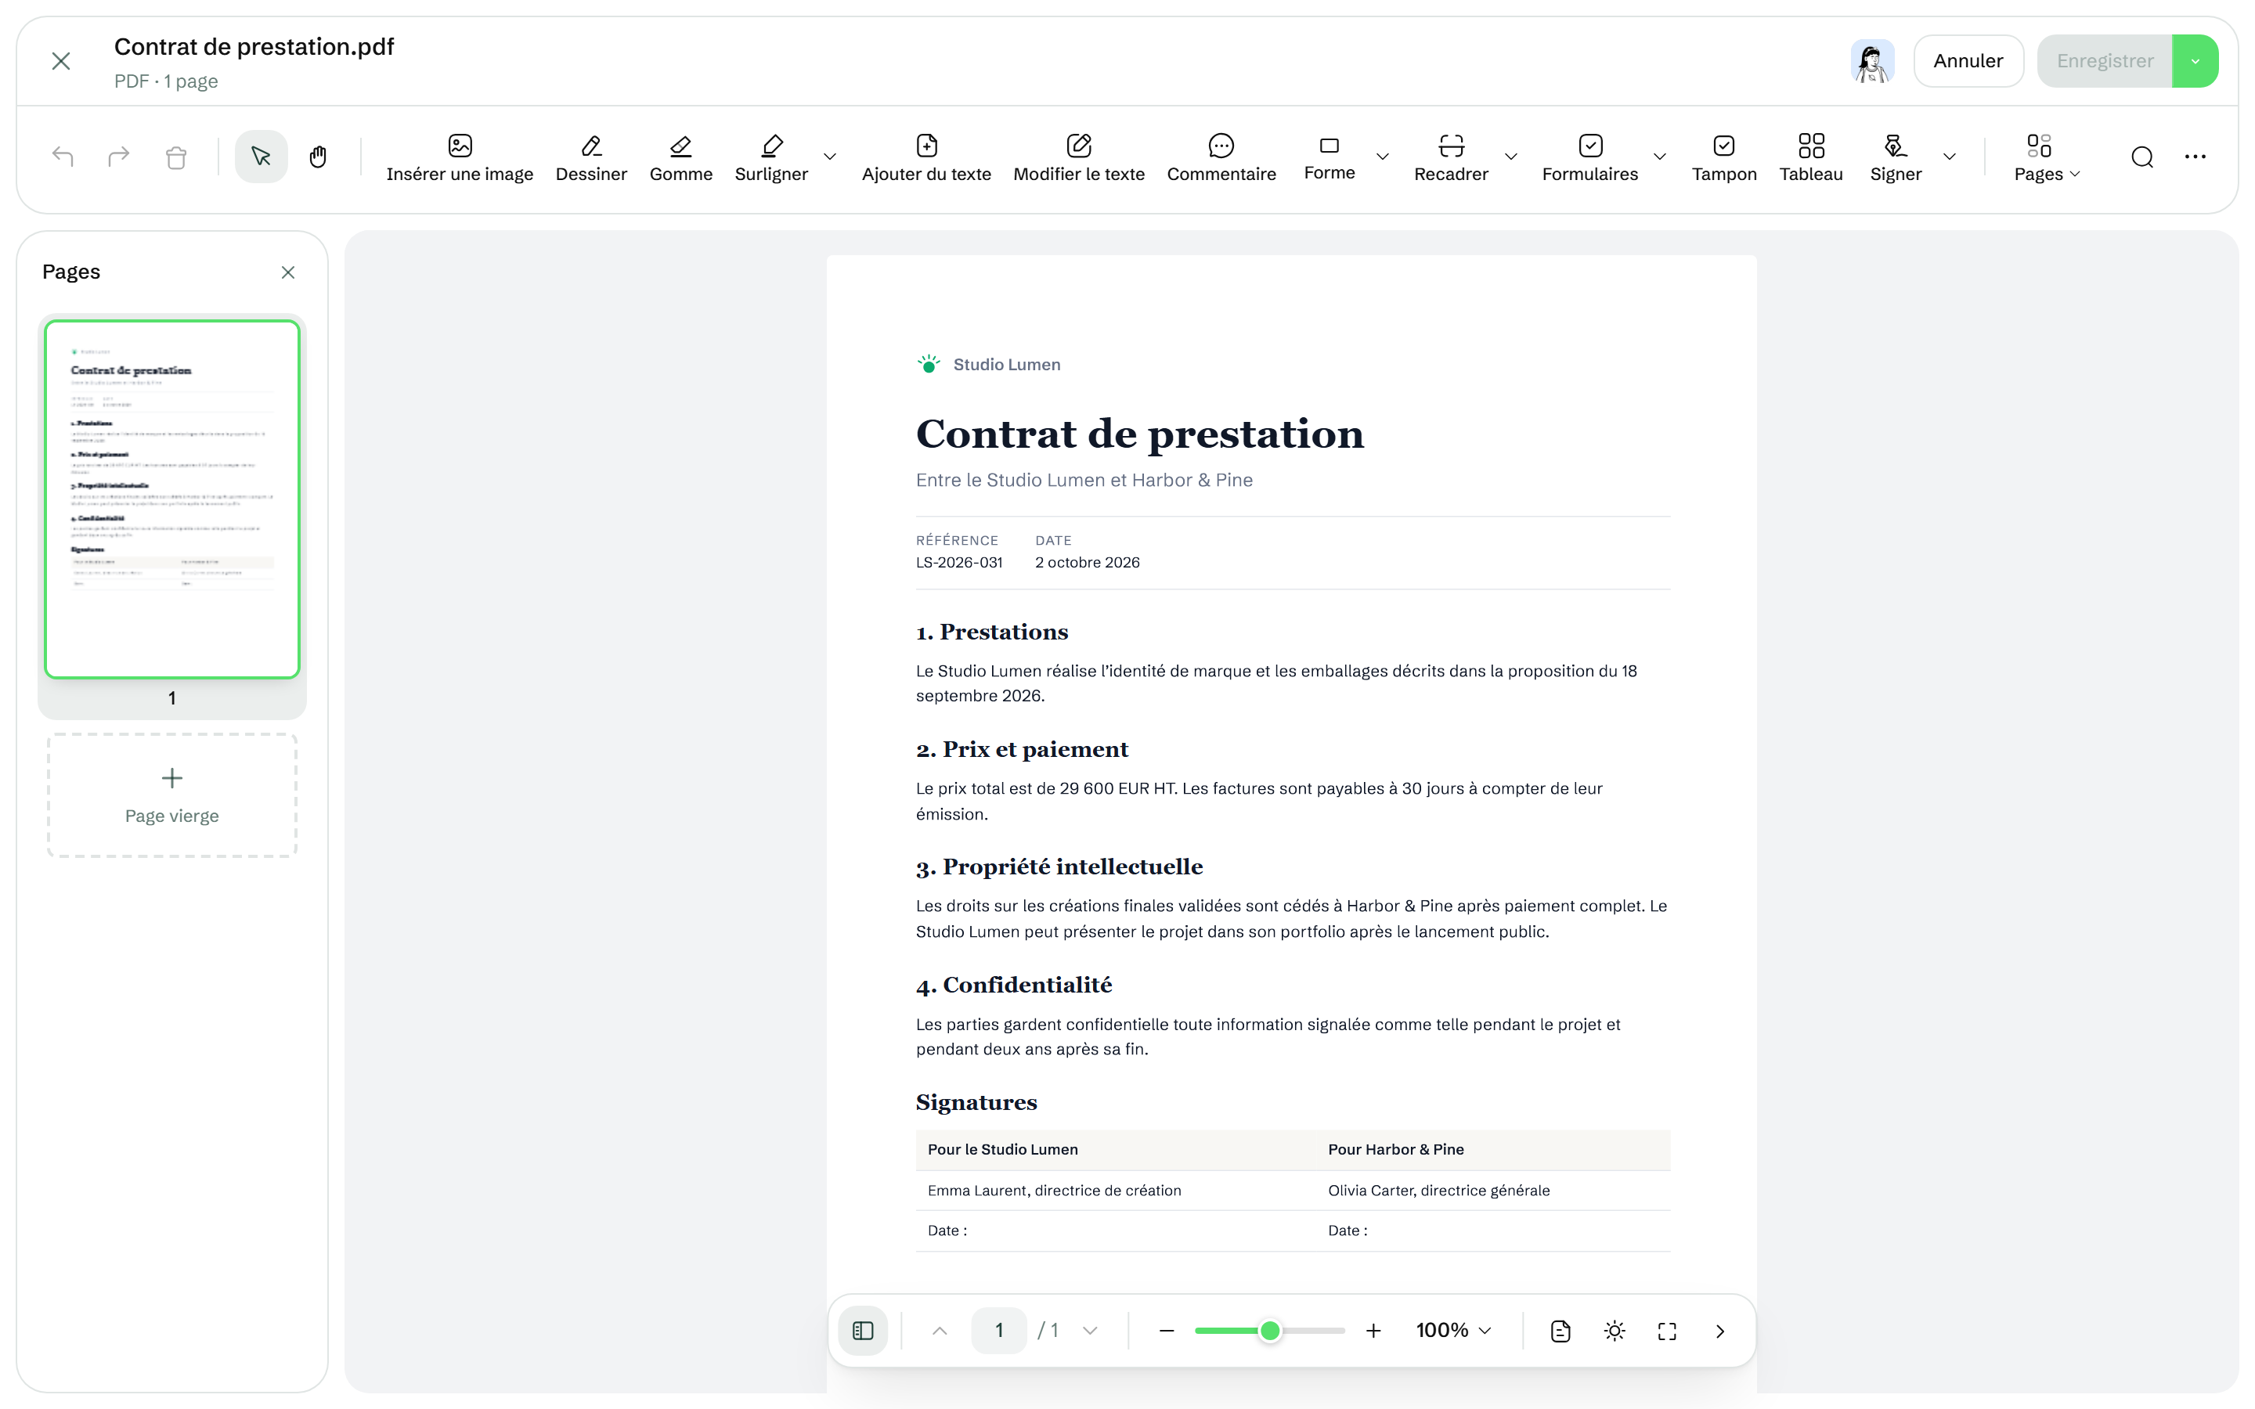Screen dimensions: 2255x1409
Task: Select the Tampon stamp tool
Action: 1723,157
